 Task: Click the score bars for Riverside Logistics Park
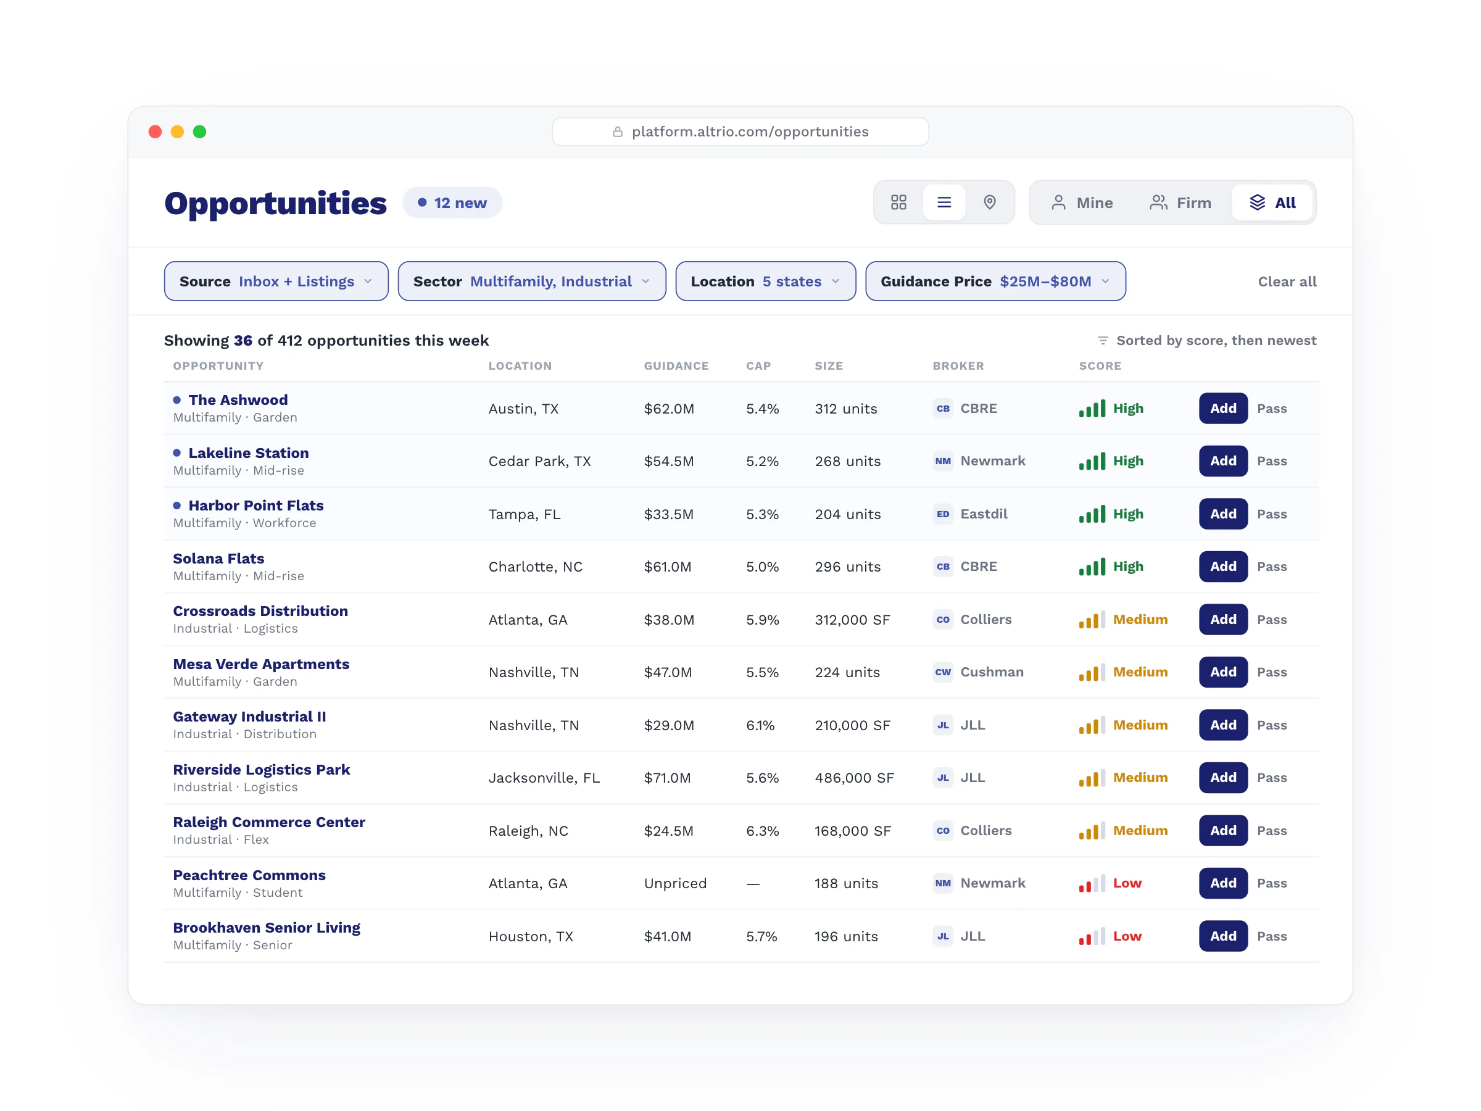[x=1092, y=778]
